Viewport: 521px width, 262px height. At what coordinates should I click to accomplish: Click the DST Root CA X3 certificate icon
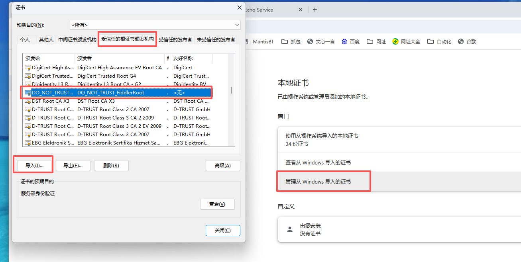28,101
